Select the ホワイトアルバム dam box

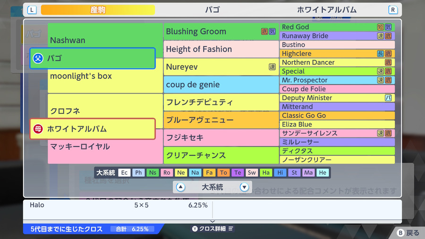point(93,129)
